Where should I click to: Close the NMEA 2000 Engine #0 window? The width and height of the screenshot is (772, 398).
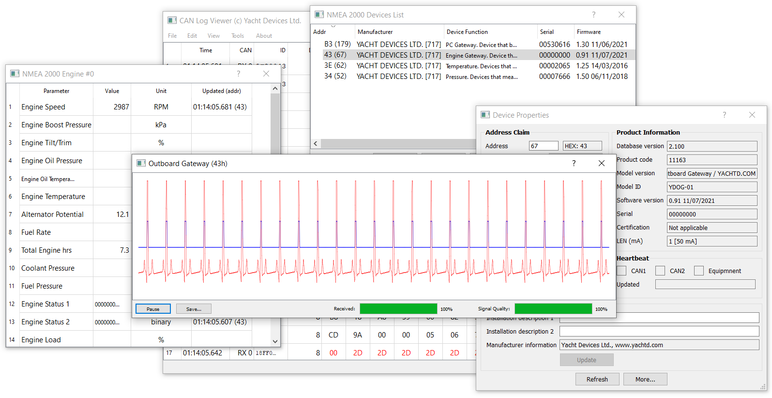coord(266,74)
